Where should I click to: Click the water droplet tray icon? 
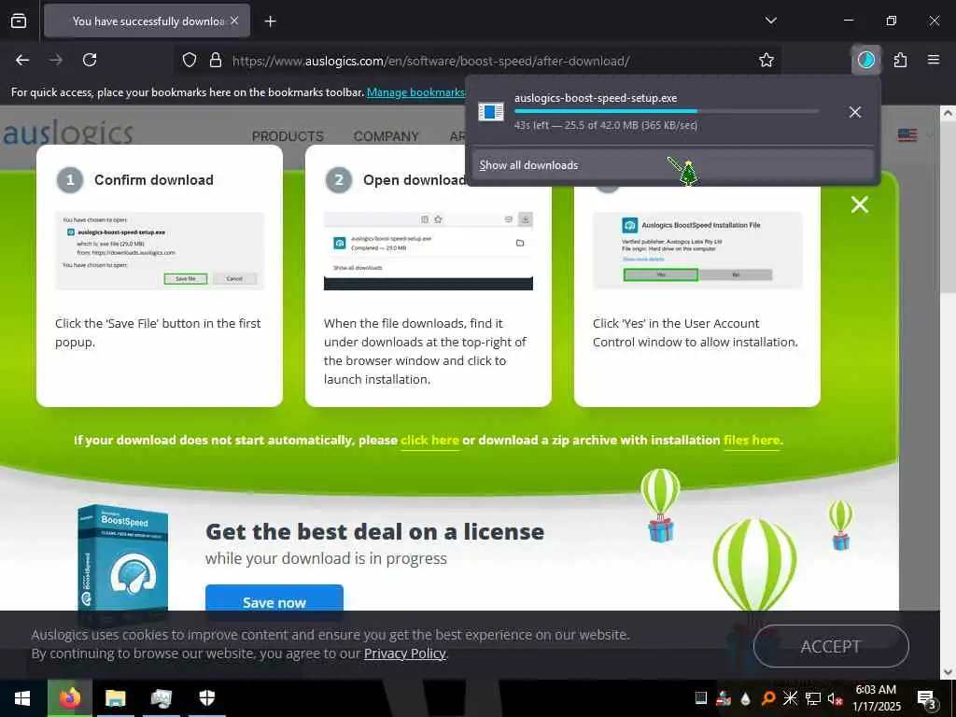pos(746,698)
